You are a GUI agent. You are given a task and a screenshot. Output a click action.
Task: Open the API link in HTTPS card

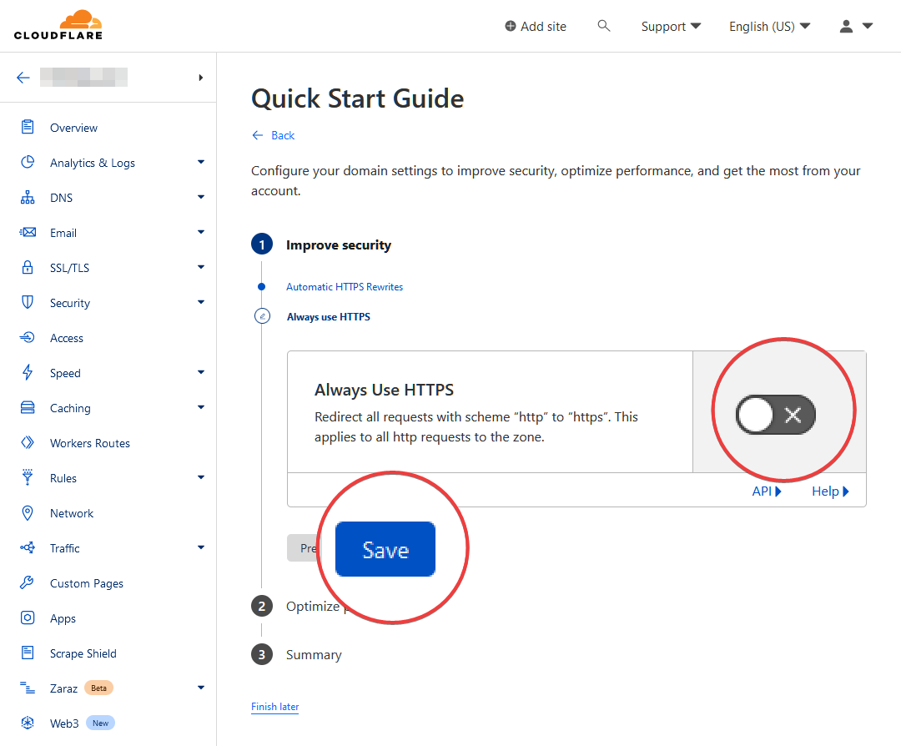pos(767,491)
